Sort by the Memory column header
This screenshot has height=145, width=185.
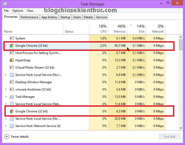click(x=118, y=29)
